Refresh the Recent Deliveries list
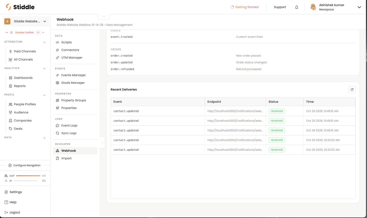This screenshot has width=367, height=218. [352, 90]
